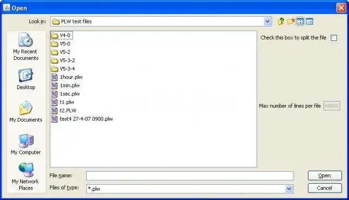Select file 1hour.plw
349x200 pixels.
tap(67, 77)
